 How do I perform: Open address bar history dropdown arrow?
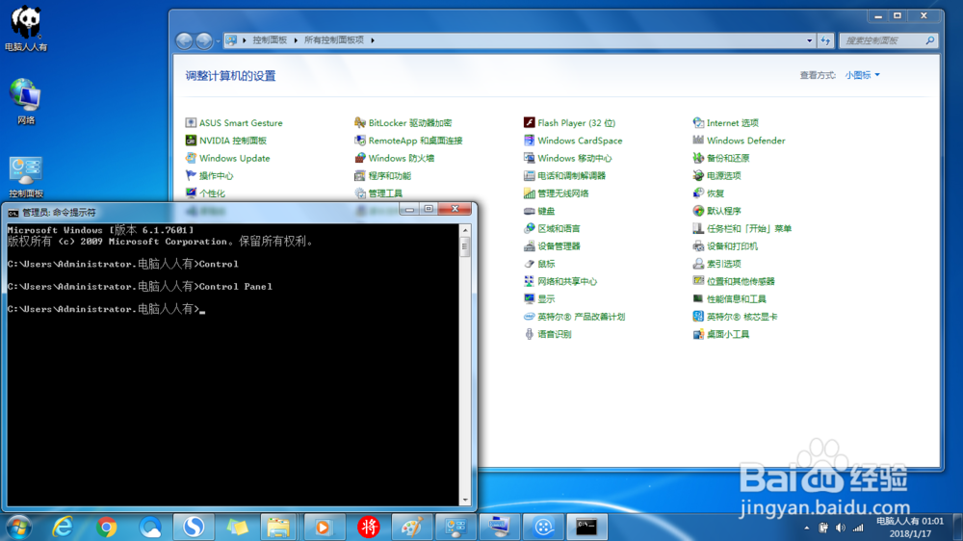(809, 40)
